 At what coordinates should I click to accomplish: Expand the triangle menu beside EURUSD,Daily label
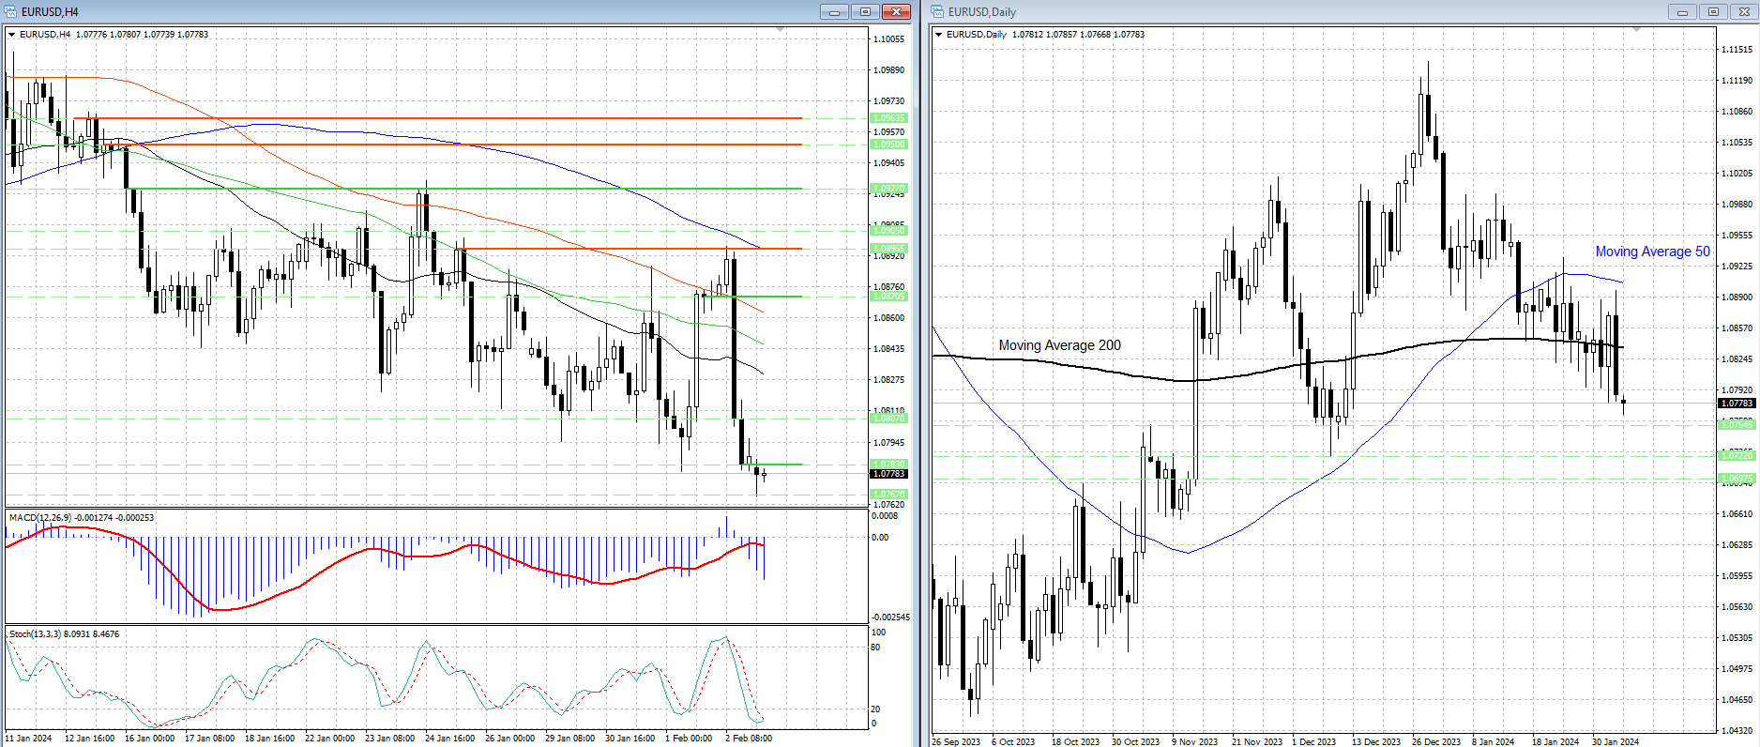(x=939, y=35)
